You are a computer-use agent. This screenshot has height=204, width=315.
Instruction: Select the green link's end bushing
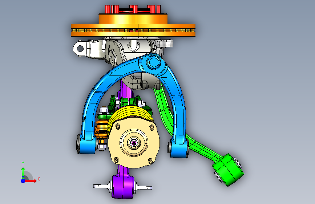pyautogui.click(x=228, y=170)
